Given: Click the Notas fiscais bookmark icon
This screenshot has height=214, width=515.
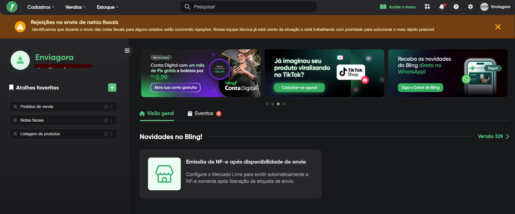Looking at the screenshot, I should (x=15, y=120).
